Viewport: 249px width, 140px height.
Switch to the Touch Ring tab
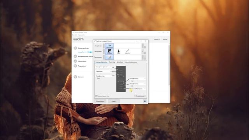(x=112, y=62)
